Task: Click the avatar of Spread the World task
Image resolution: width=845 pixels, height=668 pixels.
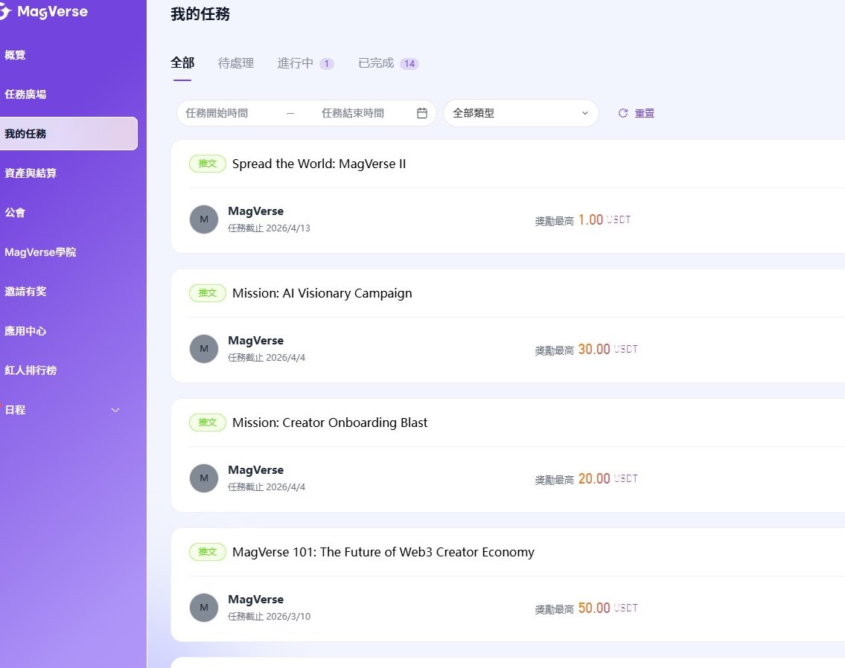Action: [x=204, y=219]
